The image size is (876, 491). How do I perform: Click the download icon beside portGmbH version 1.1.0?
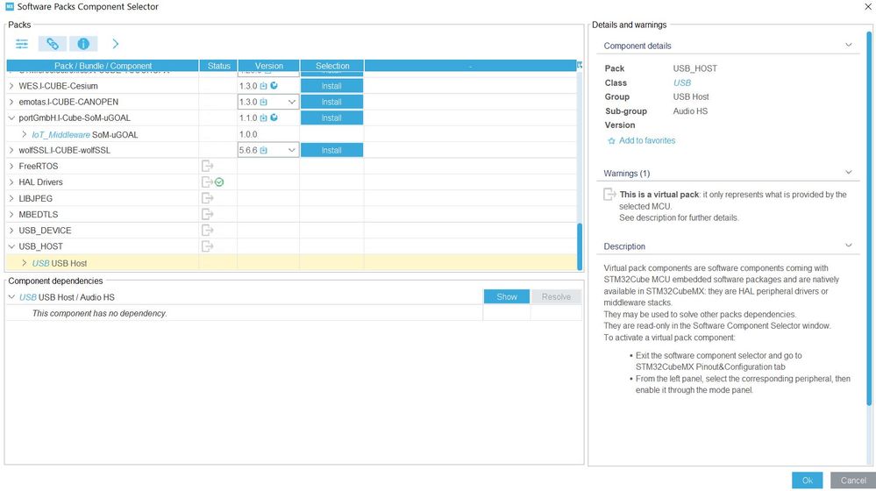263,117
